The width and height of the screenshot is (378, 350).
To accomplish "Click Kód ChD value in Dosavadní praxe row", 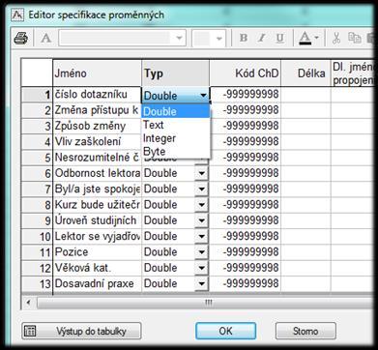I will [246, 284].
